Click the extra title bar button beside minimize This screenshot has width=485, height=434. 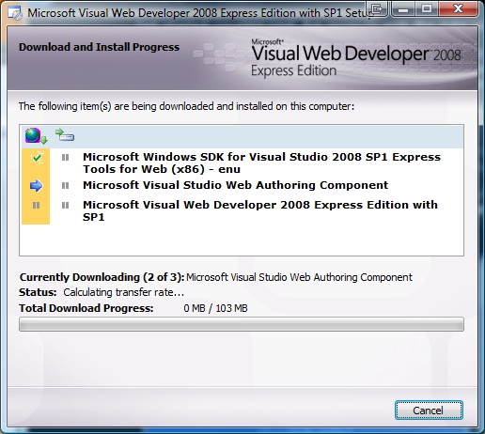click(378, 9)
